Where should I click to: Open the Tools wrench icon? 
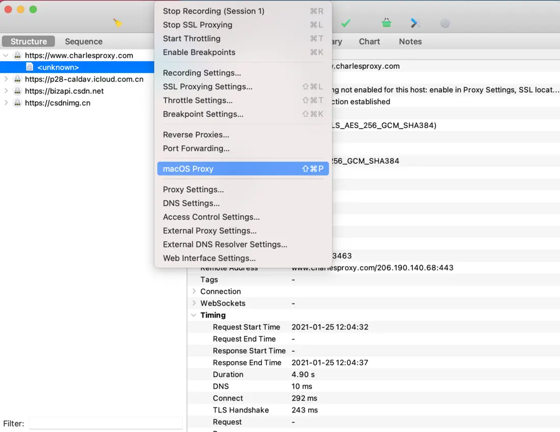click(x=415, y=23)
